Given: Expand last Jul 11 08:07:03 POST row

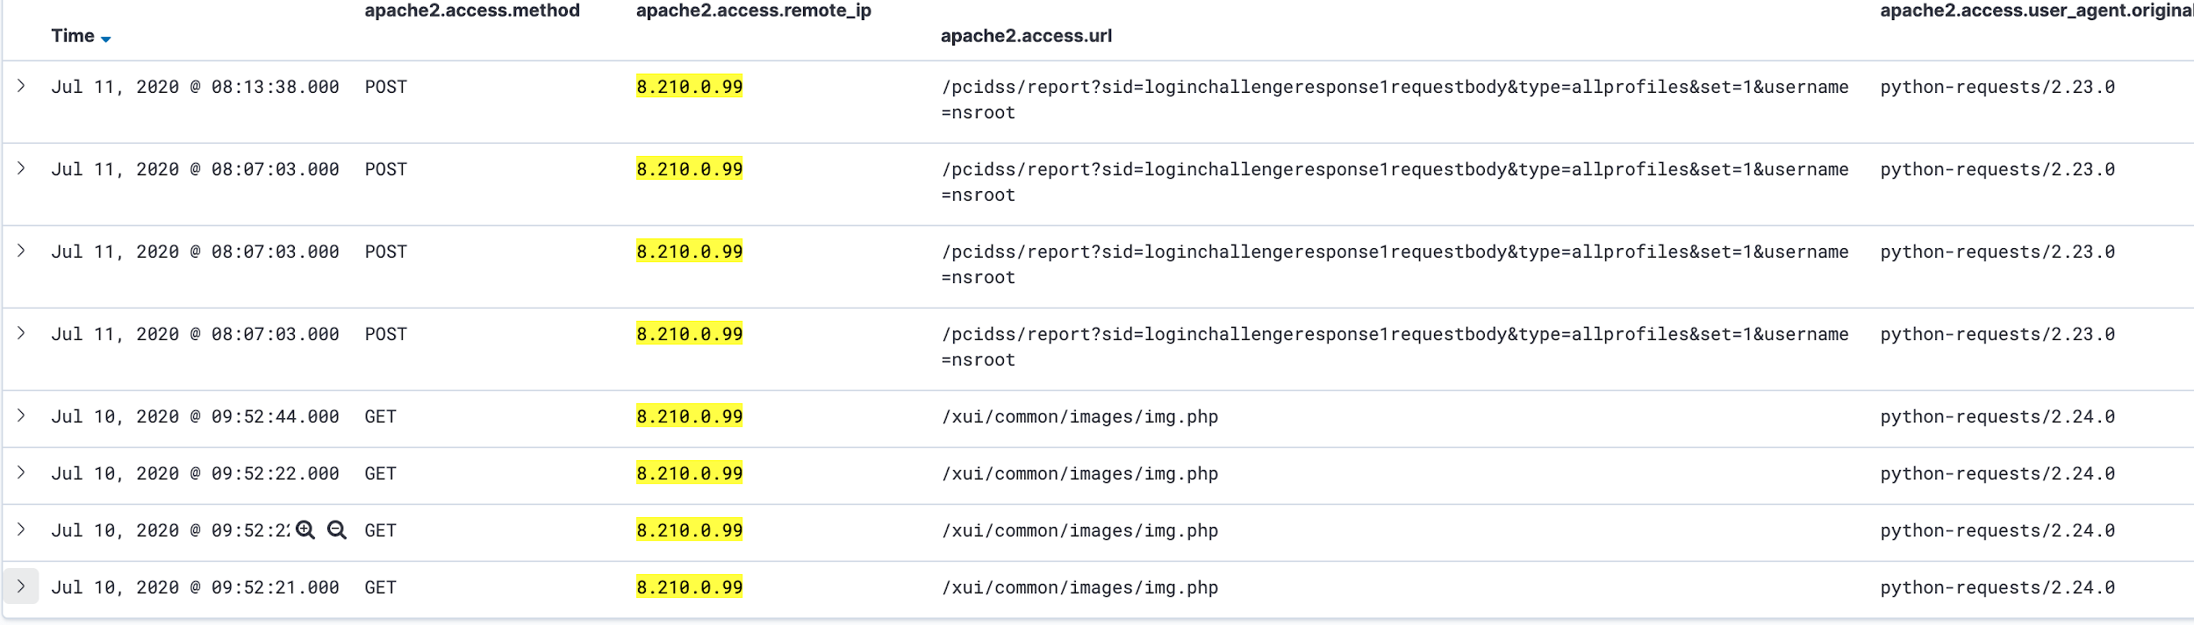Looking at the screenshot, I should [21, 333].
